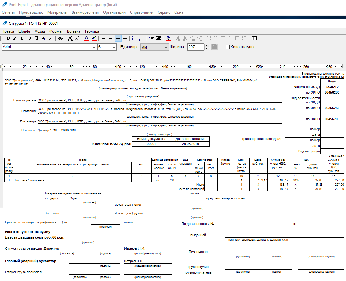Enable the Колонтитулы checkbox
346x281 pixels.
pyautogui.click(x=227, y=47)
